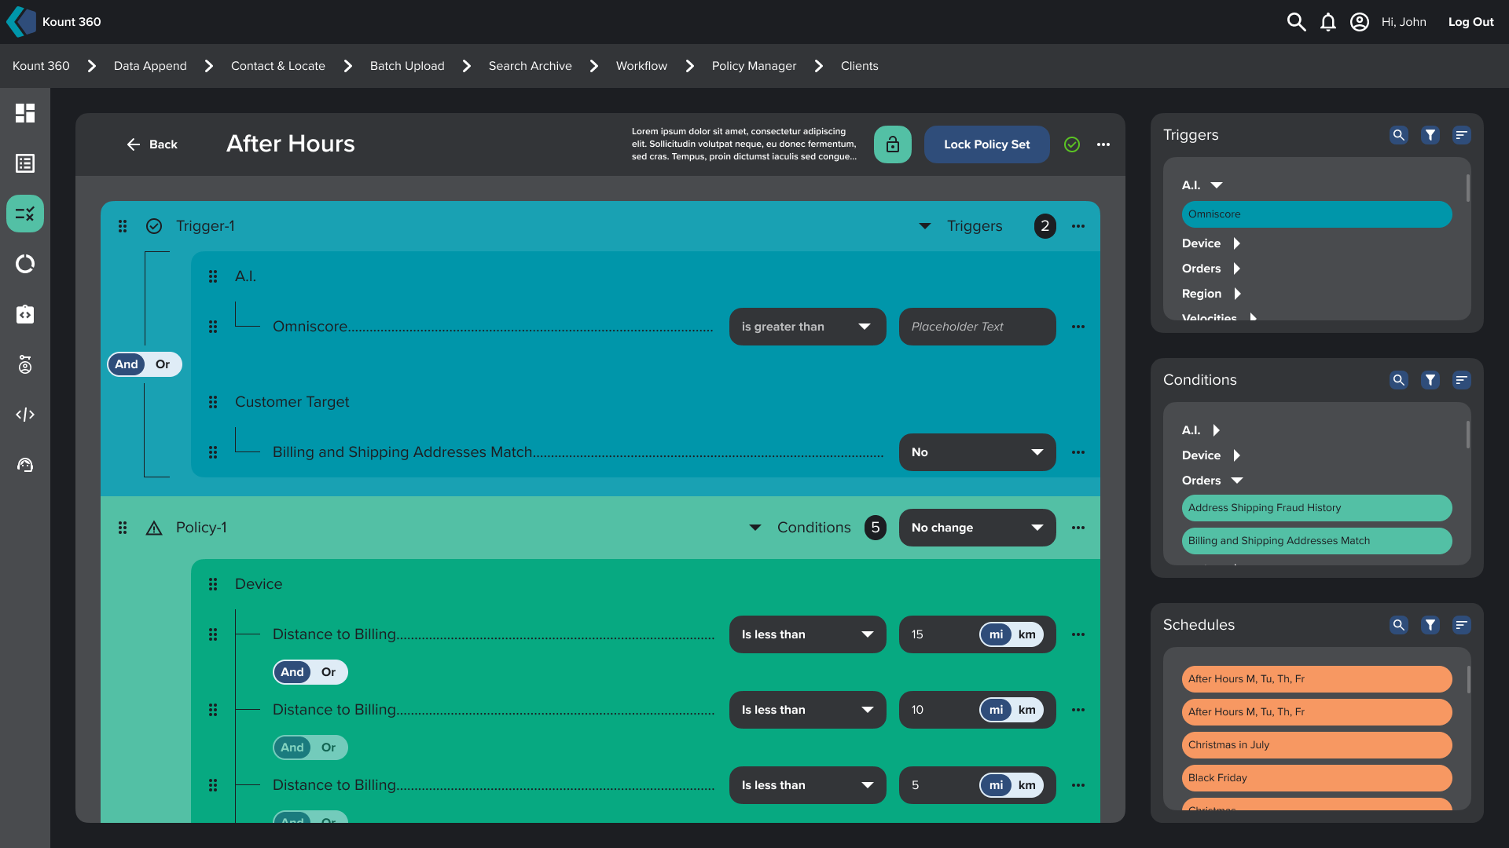Set Or below first Distance to Billing
The image size is (1509, 848).
pyautogui.click(x=329, y=672)
